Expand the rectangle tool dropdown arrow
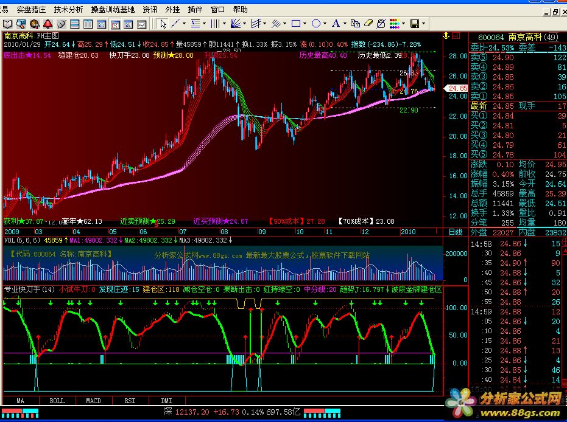567x422 pixels. tap(305, 24)
